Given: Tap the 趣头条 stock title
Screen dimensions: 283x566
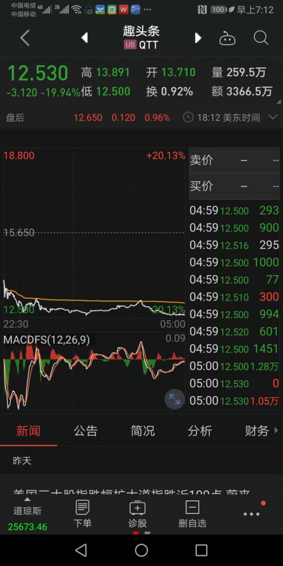Looking at the screenshot, I should click(141, 31).
